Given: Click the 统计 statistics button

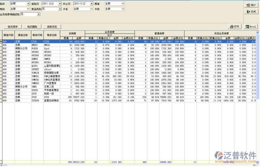Looking at the screenshot, I should [x=251, y=5].
